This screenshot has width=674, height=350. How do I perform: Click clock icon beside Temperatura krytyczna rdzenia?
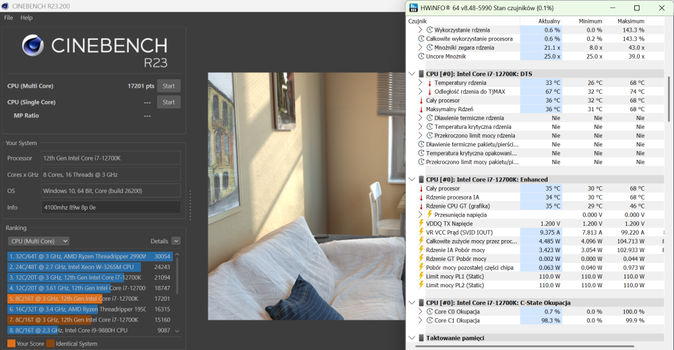click(x=429, y=127)
